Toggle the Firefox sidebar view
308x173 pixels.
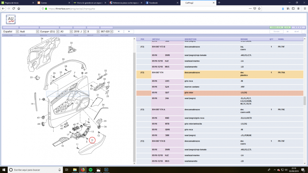[293, 8]
